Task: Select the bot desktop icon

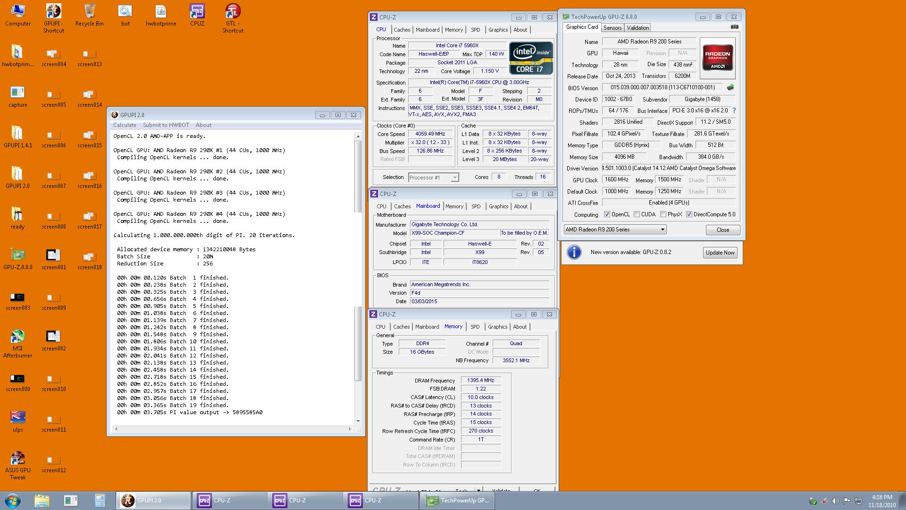Action: 126,16
